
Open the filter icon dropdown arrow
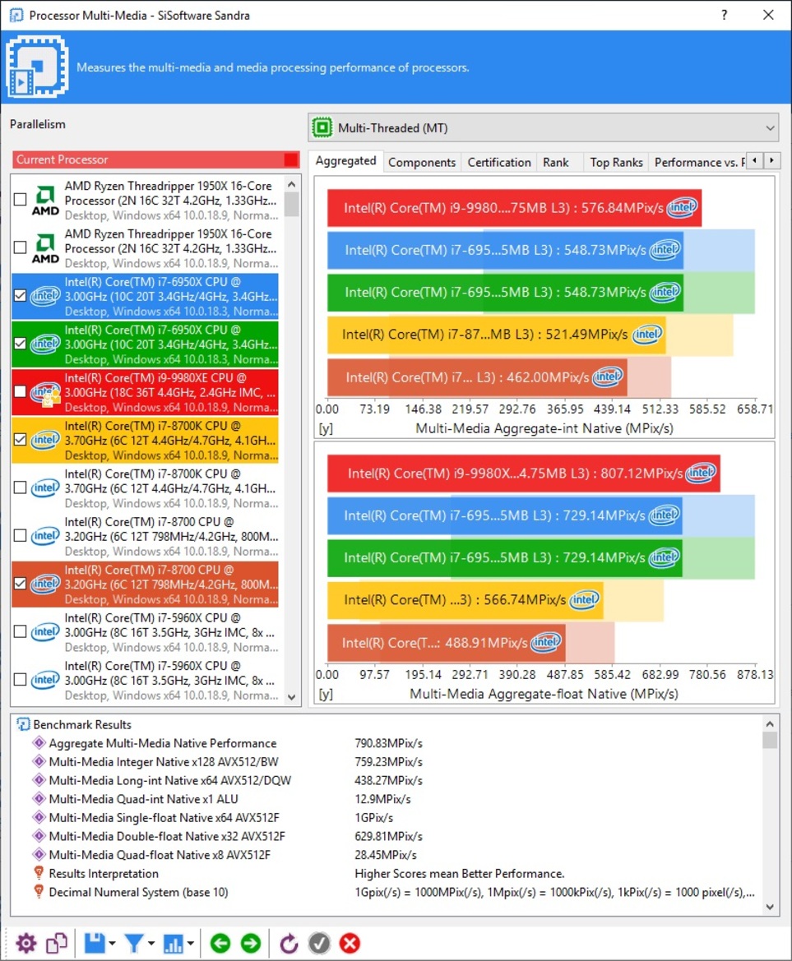pos(151,943)
